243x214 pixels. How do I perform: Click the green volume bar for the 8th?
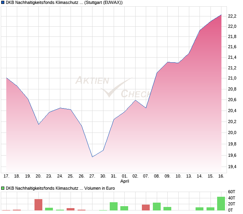tap(157, 207)
